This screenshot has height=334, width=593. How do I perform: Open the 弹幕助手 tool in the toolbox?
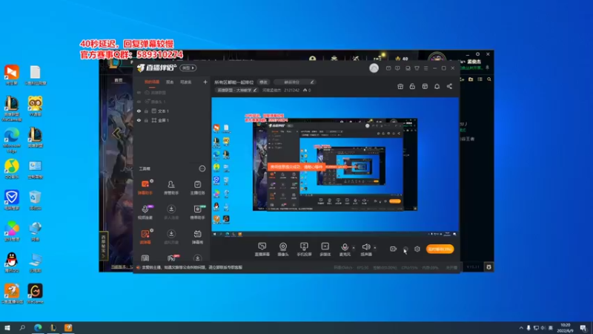145,187
